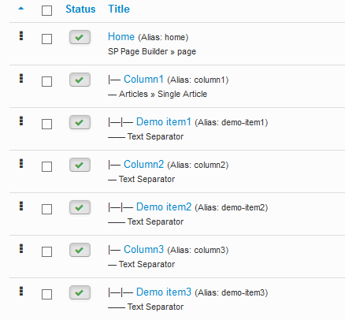This screenshot has width=345, height=320.
Task: Sort the list by Title column
Action: (x=119, y=9)
